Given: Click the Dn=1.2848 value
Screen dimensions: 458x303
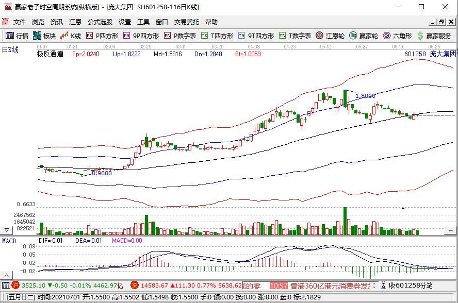Looking at the screenshot, I should point(208,54).
